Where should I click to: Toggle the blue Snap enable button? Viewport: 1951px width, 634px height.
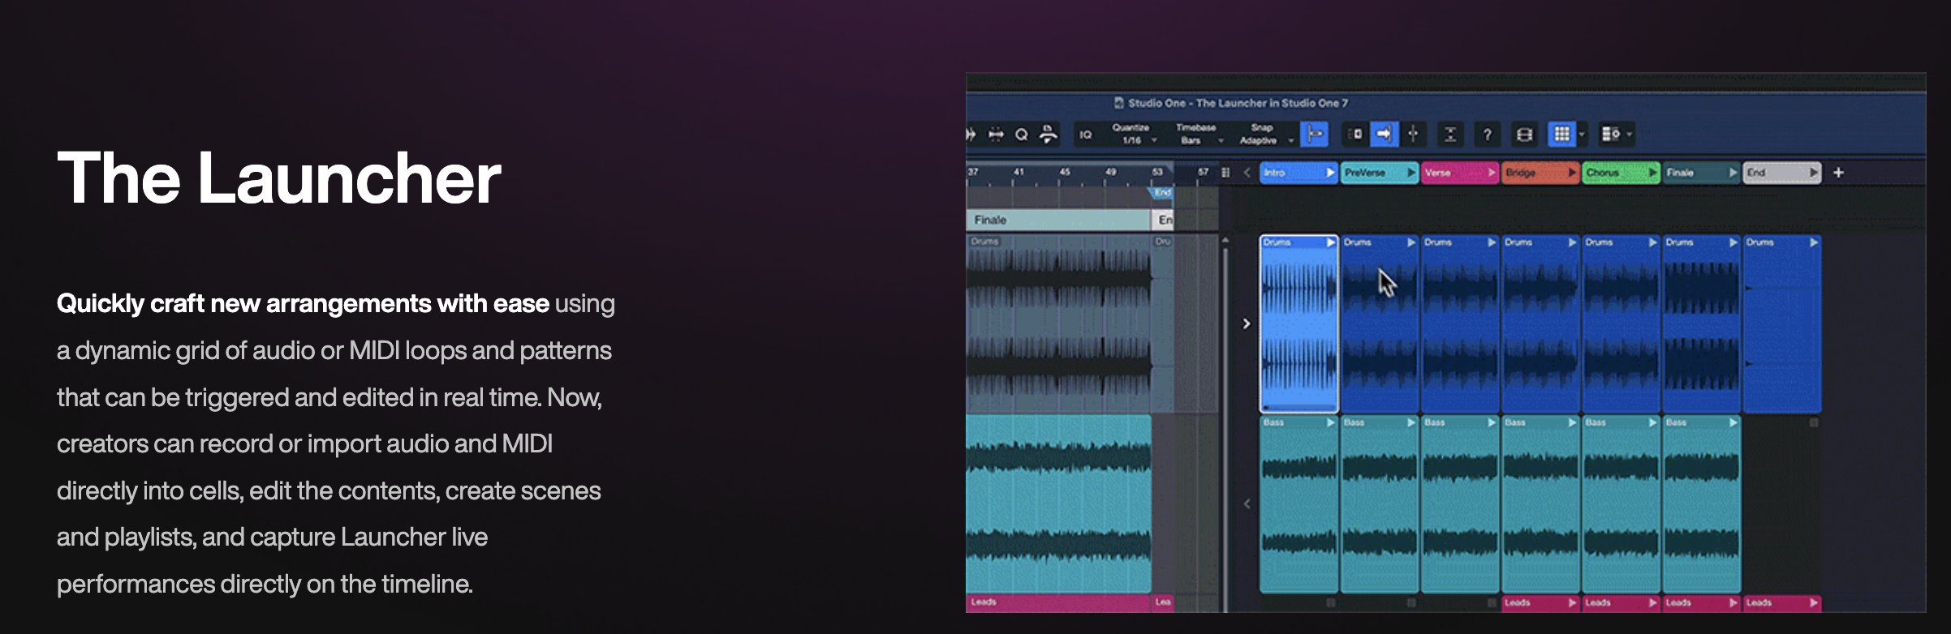(x=1314, y=135)
